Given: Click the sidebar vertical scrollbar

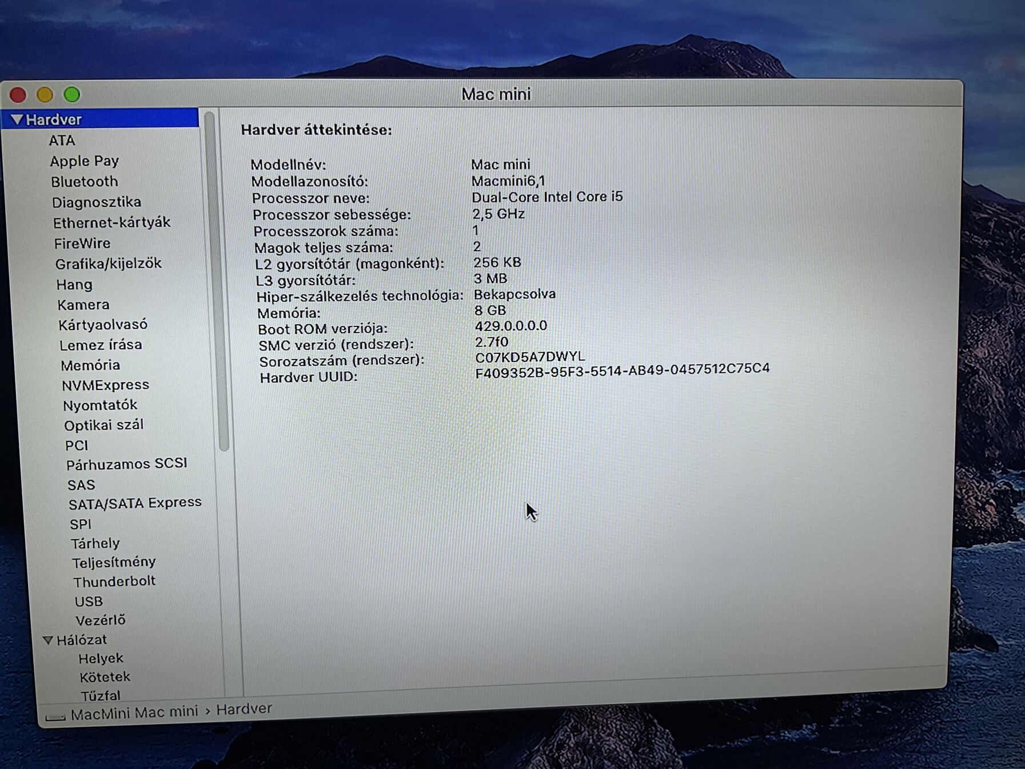Looking at the screenshot, I should 217,280.
